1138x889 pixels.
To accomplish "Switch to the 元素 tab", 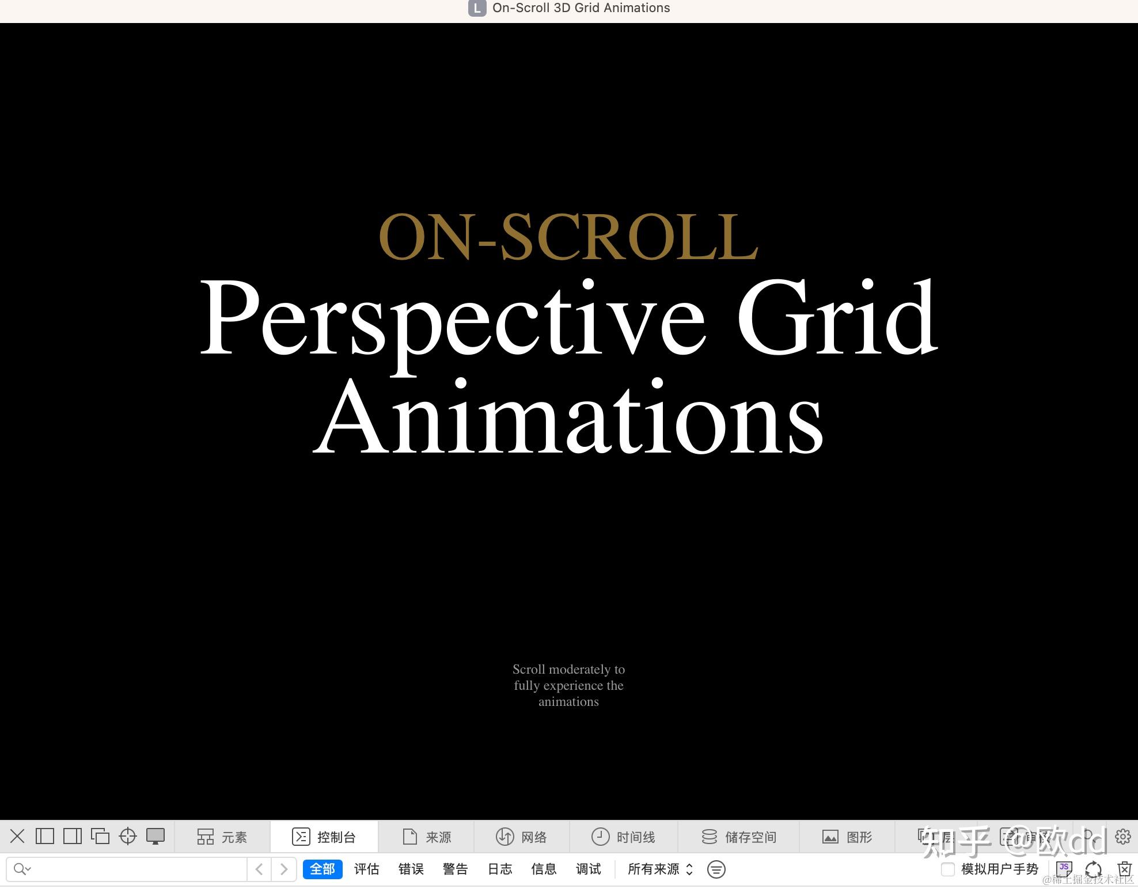I will click(x=224, y=836).
